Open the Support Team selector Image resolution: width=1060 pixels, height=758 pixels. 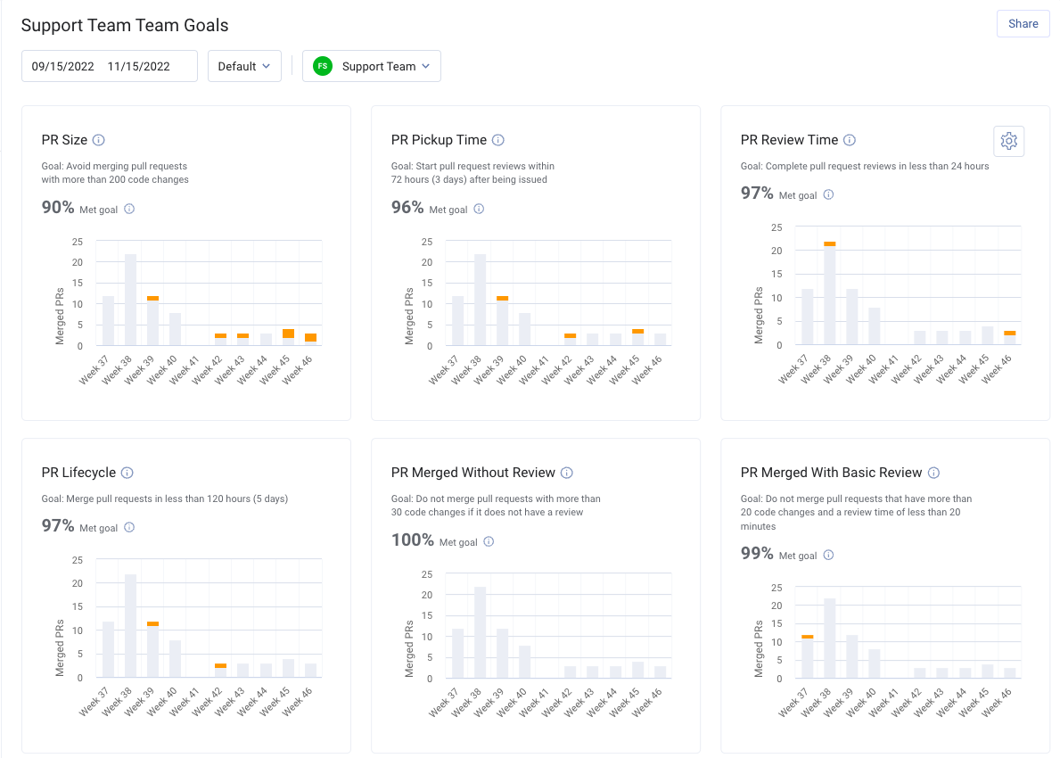pos(379,66)
